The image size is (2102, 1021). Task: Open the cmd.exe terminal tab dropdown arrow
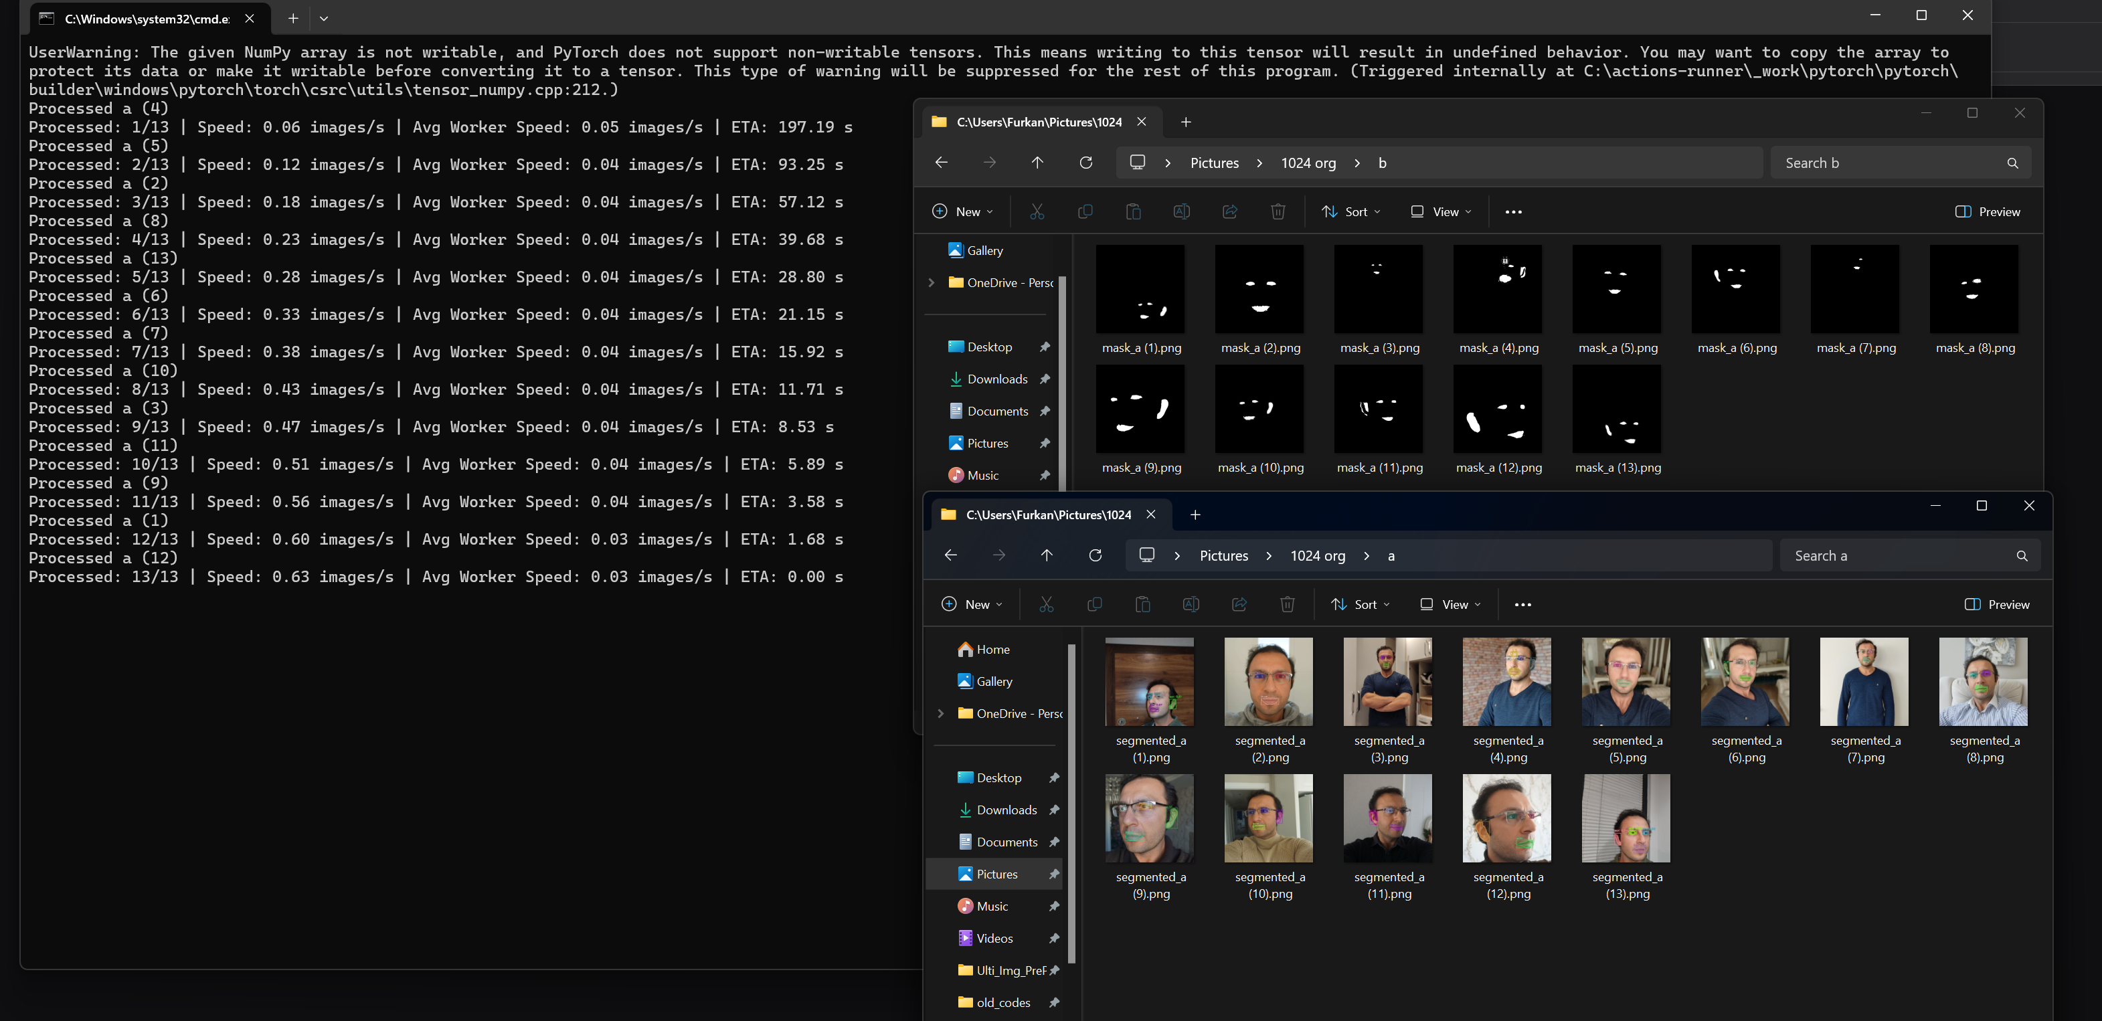tap(324, 18)
